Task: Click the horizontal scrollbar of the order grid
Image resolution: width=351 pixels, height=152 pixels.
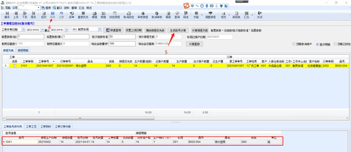Action: 80,118
